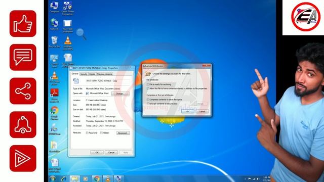
Task: Open the Network desktop icon
Action: pos(54,24)
